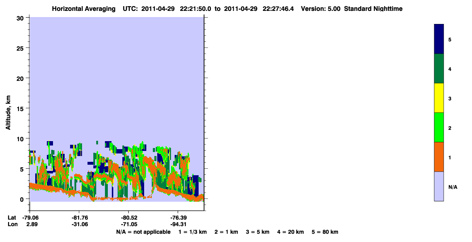Viewport: 472px width, 242px height.
Task: Click the colorbar label '3'
Action: [x=450, y=98]
